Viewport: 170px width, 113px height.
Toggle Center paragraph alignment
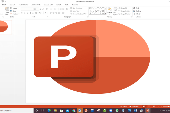(54, 13)
